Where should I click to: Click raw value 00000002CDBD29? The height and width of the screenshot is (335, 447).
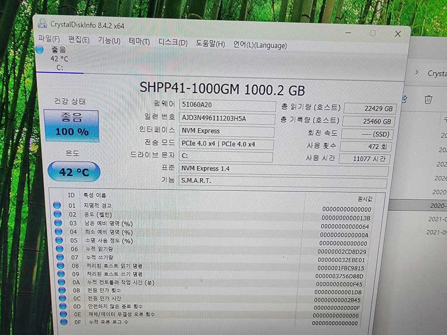[x=342, y=252]
